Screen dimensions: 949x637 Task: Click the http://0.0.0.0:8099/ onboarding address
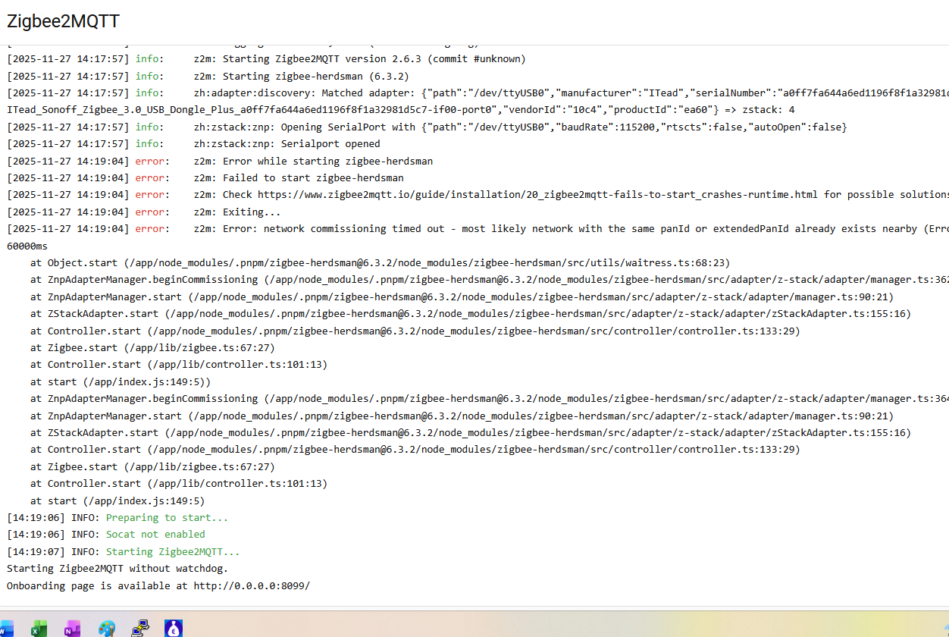tap(252, 586)
